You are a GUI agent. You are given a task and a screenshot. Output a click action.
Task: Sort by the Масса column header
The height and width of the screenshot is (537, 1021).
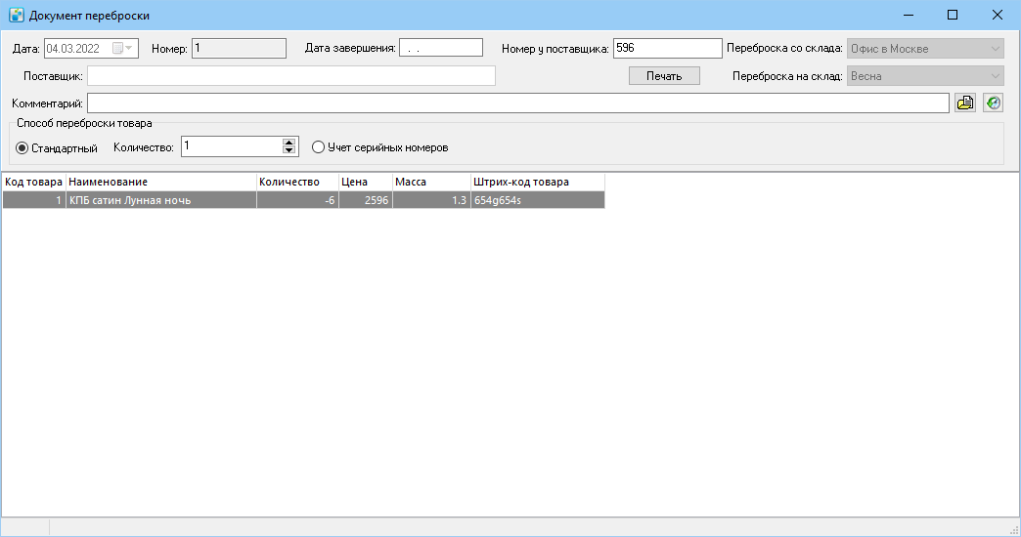coord(431,182)
